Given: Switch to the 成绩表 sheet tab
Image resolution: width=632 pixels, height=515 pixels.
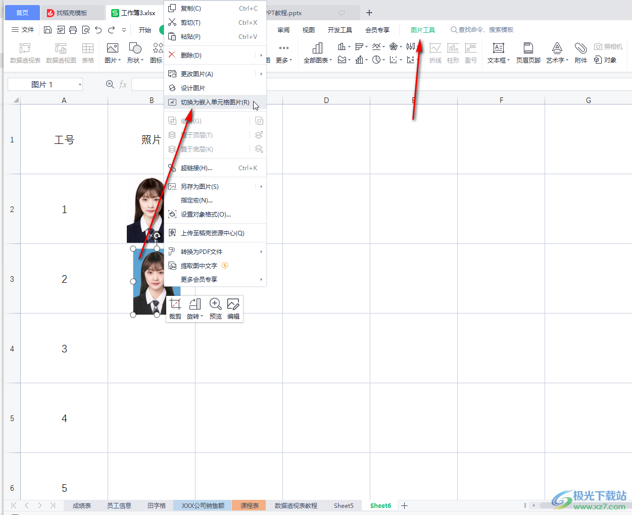Looking at the screenshot, I should tap(82, 505).
